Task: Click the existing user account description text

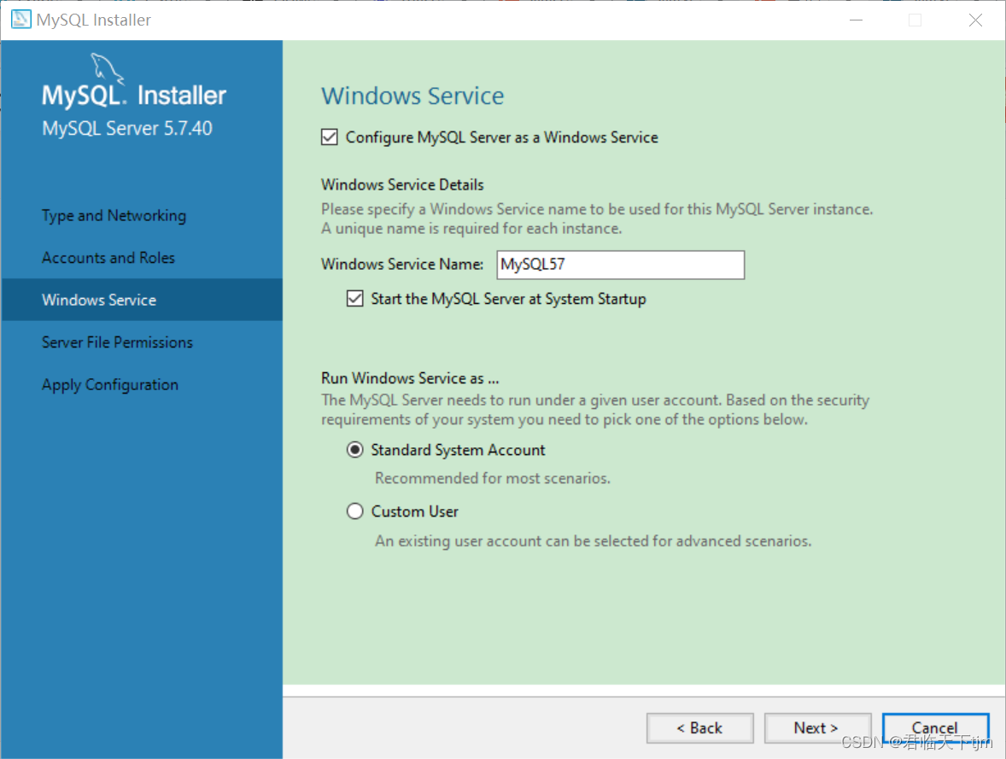Action: pos(594,540)
